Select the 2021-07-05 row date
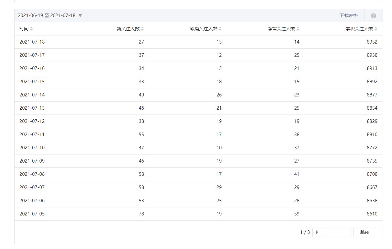This screenshot has height=249, width=392. click(32, 214)
